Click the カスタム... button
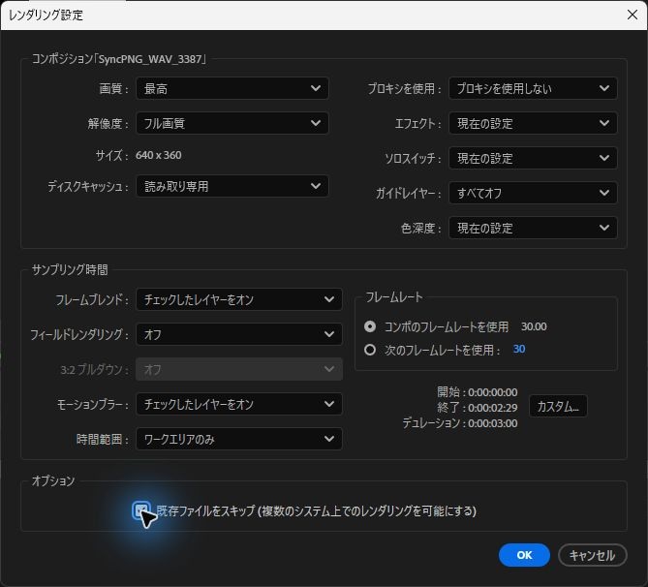 click(x=558, y=407)
